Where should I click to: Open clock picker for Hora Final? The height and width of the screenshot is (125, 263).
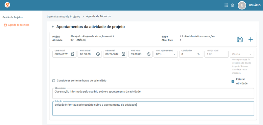(x=149, y=54)
